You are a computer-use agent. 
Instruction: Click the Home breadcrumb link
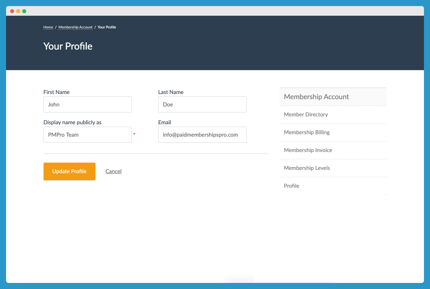tap(48, 27)
